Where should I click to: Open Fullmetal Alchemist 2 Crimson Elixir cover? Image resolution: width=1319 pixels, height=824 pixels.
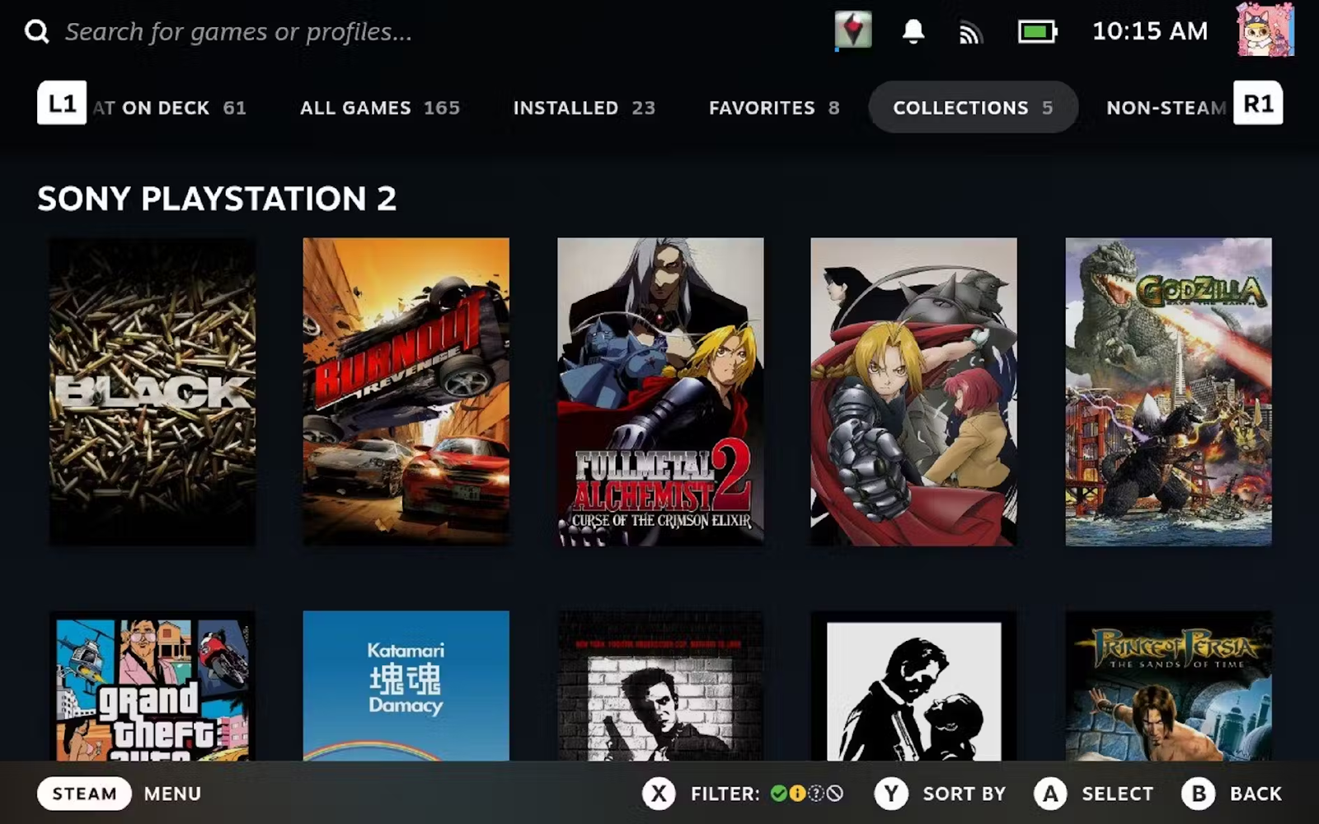(660, 391)
